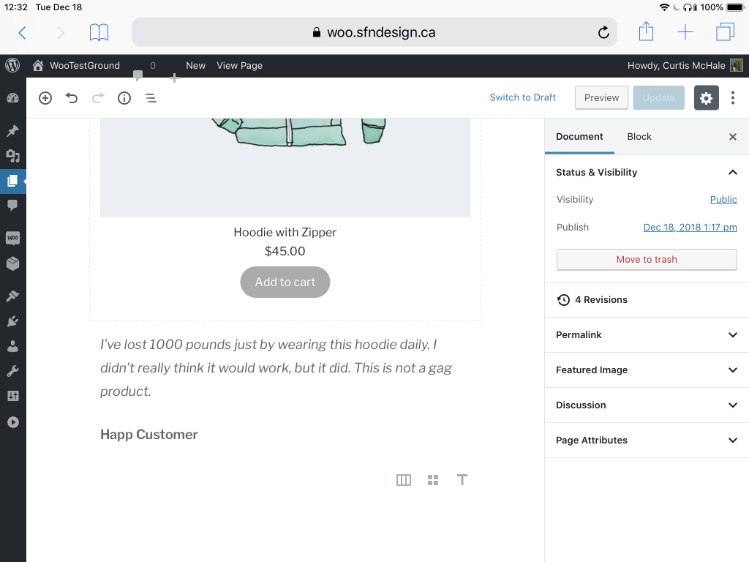The image size is (749, 562).
Task: Collapse the admin menu with the arrow icon
Action: [12, 422]
